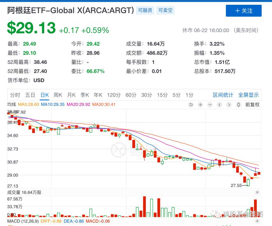Click the 可融资 tag

pos(145,10)
